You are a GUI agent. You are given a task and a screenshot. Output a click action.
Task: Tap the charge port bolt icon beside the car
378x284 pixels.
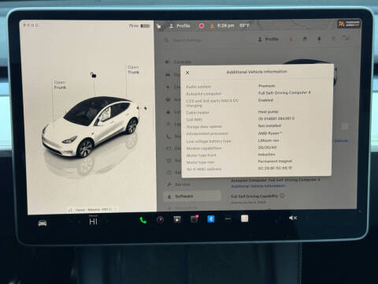click(x=146, y=108)
